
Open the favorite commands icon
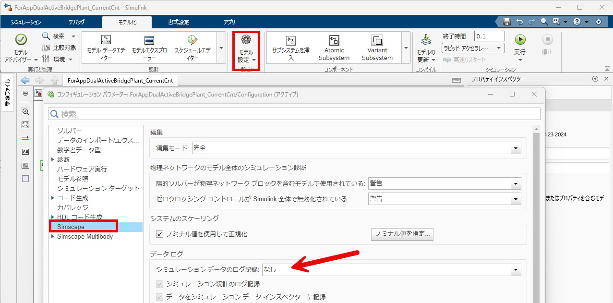(556, 22)
